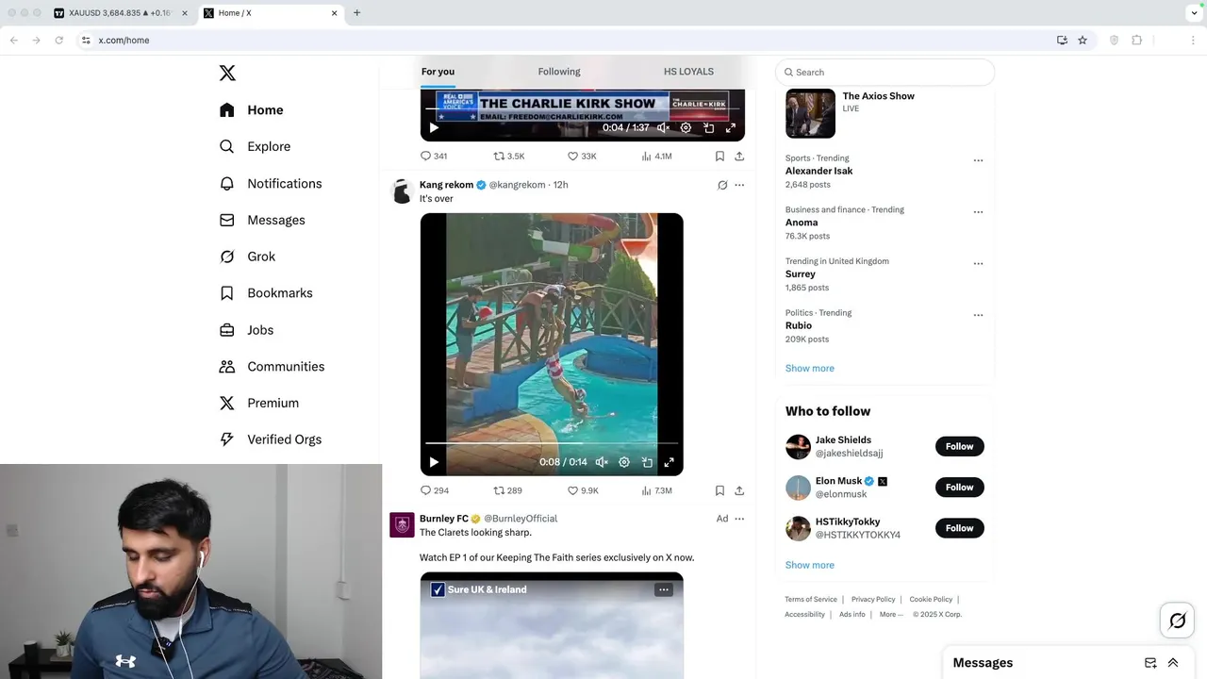This screenshot has height=679, width=1207.
Task: Open Kang rekom username link
Action: pyautogui.click(x=517, y=185)
